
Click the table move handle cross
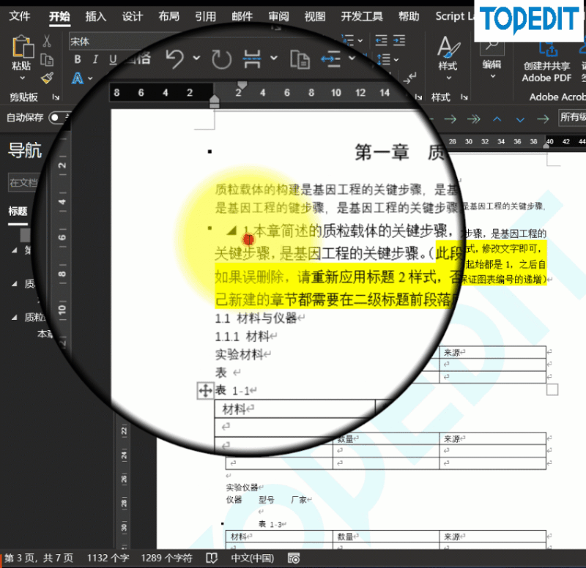[x=205, y=391]
